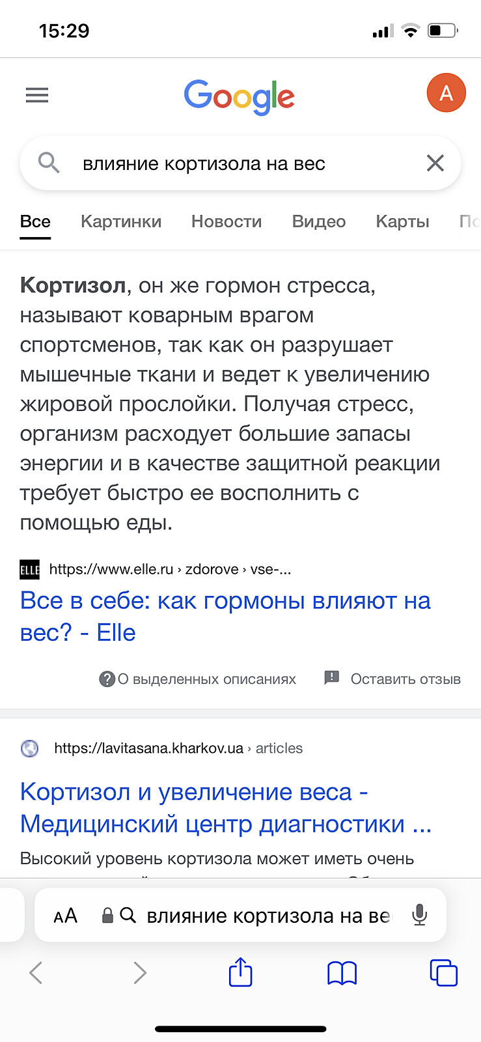
Task: Open the Видео results tab
Action: pos(319,221)
